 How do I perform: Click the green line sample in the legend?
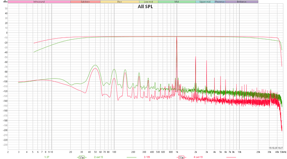click(131, 157)
